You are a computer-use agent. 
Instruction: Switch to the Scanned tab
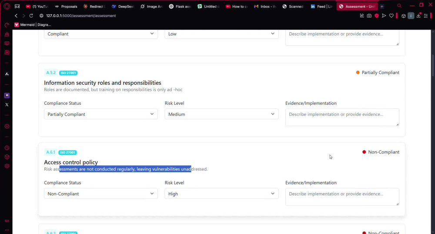click(294, 7)
